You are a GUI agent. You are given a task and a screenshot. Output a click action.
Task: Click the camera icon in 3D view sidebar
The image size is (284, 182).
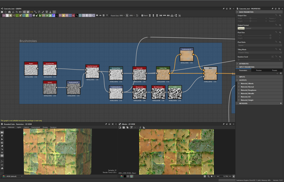click(x=2, y=132)
